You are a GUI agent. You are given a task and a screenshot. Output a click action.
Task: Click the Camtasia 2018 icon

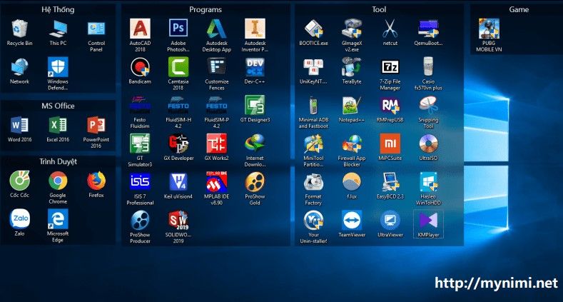tap(178, 68)
